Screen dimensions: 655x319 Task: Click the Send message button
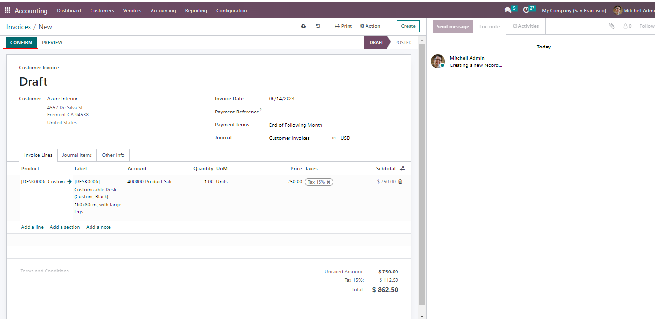(453, 27)
